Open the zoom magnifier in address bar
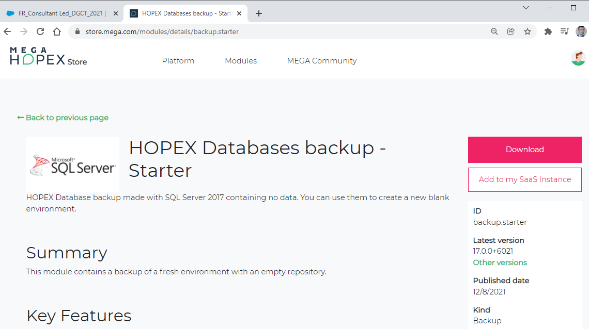Viewport: 589px width, 329px height. 494,31
